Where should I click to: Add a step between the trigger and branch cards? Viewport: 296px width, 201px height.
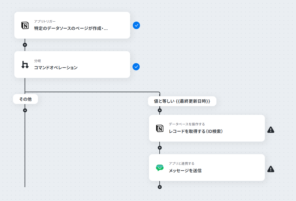(x=25, y=45)
